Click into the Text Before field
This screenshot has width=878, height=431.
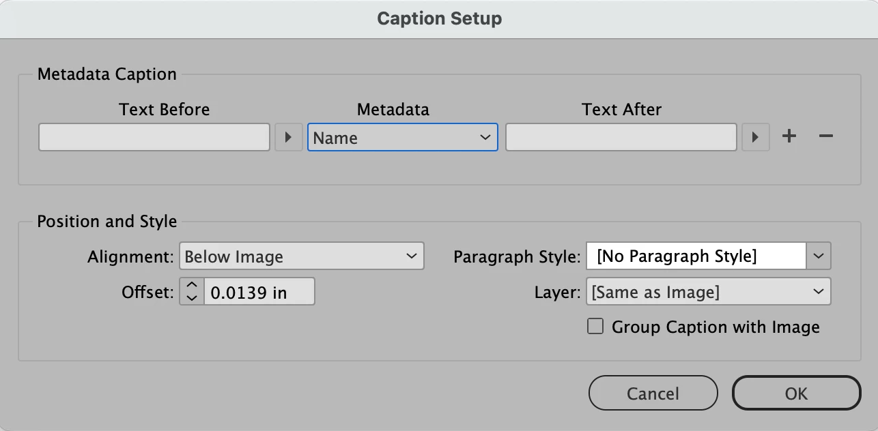pos(154,137)
